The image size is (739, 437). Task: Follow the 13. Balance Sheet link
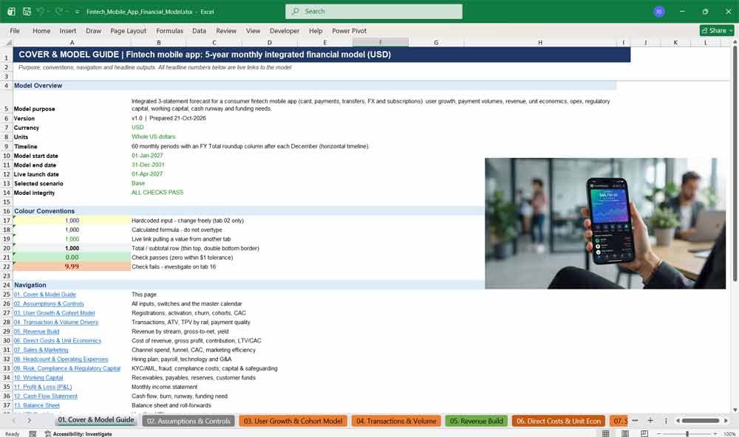point(37,405)
